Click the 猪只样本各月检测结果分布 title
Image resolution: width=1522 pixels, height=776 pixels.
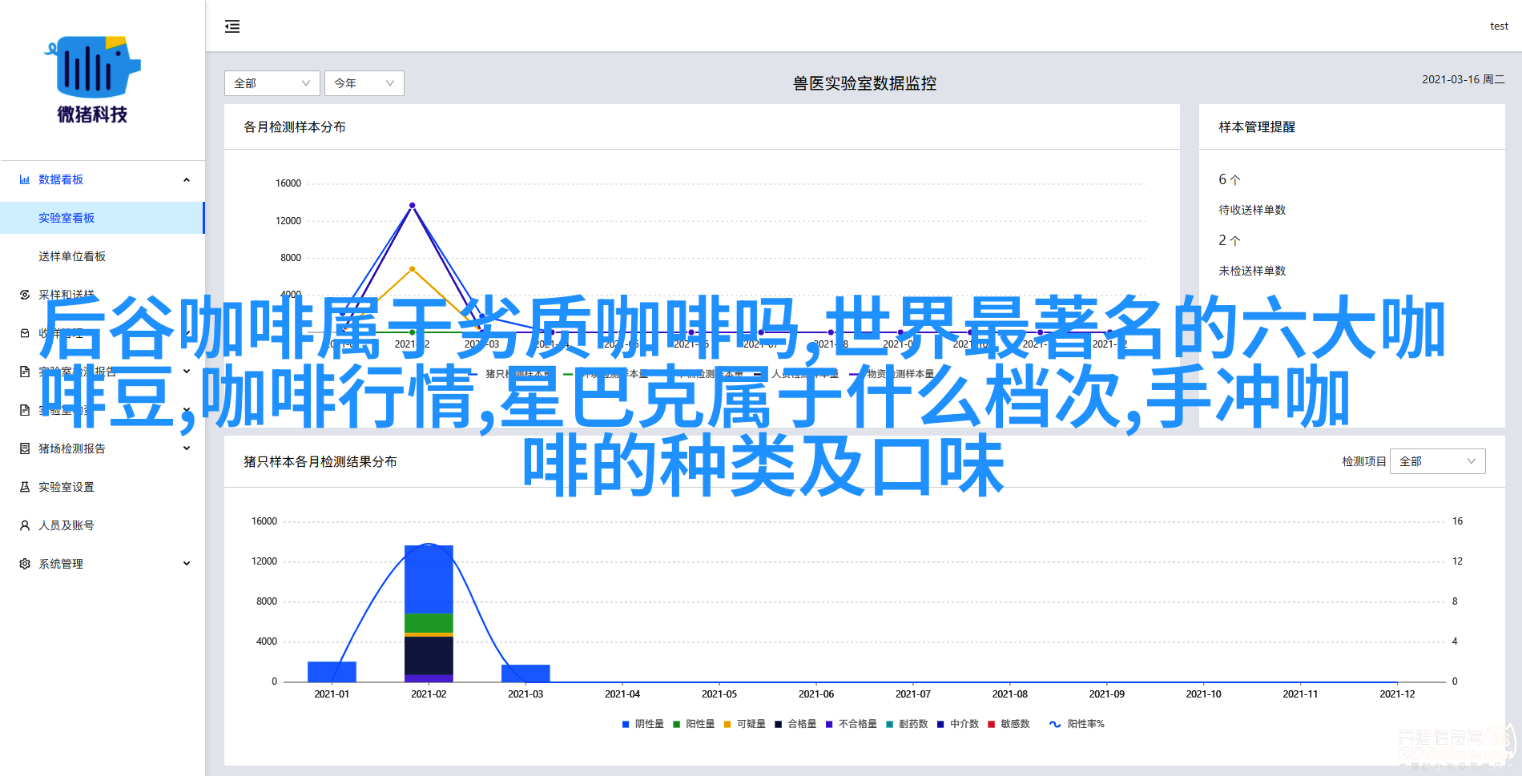[x=320, y=461]
